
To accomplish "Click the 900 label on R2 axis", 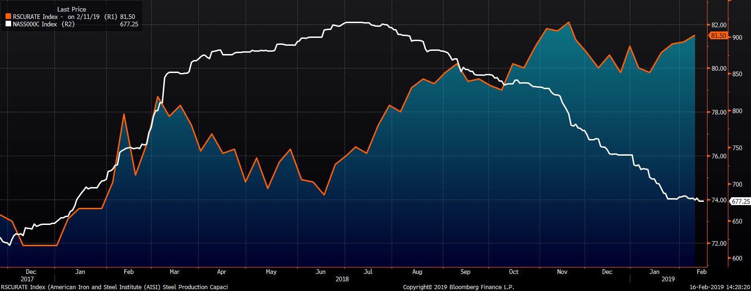I will click(737, 37).
